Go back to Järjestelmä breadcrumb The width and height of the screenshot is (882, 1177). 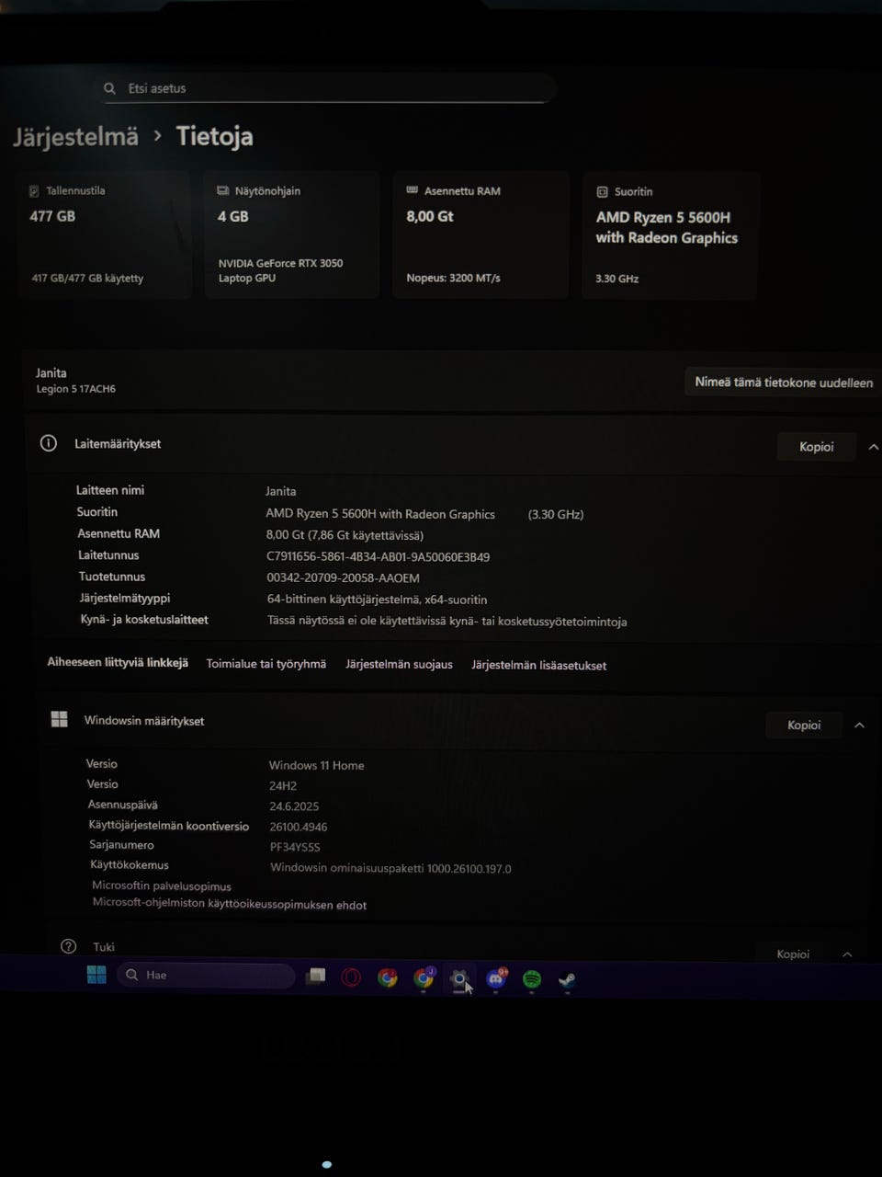75,137
